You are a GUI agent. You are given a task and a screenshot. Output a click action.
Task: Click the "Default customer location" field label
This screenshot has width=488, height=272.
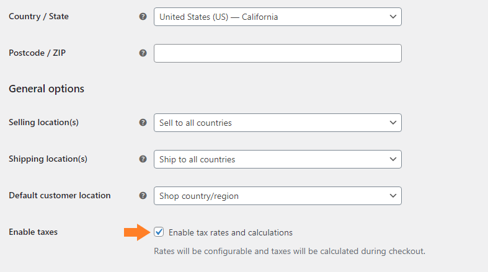coord(60,196)
